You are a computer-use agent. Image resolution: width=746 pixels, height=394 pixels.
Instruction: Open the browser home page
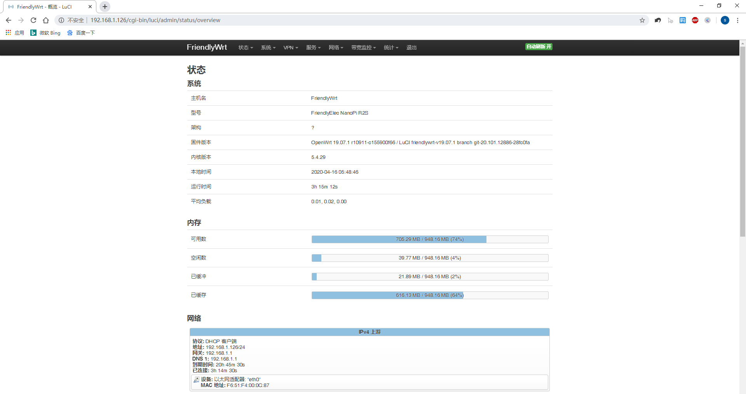[46, 20]
